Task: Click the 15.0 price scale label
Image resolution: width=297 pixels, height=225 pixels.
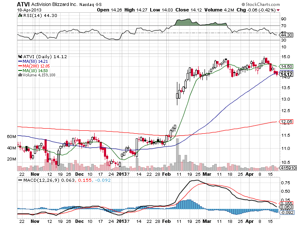Action: point(285,57)
